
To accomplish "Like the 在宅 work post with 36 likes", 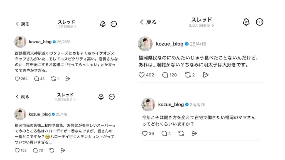I will (145, 133).
